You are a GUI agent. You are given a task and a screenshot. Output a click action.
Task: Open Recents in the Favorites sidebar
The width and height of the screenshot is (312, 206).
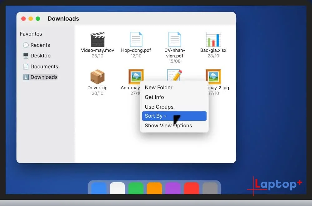tap(37, 45)
